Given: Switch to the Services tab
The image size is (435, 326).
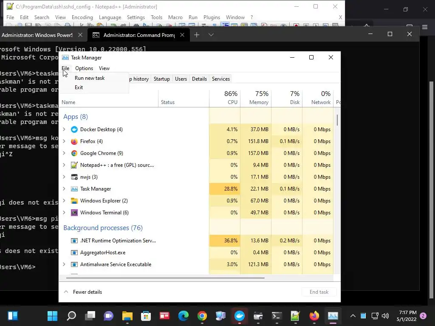Looking at the screenshot, I should pyautogui.click(x=221, y=79).
